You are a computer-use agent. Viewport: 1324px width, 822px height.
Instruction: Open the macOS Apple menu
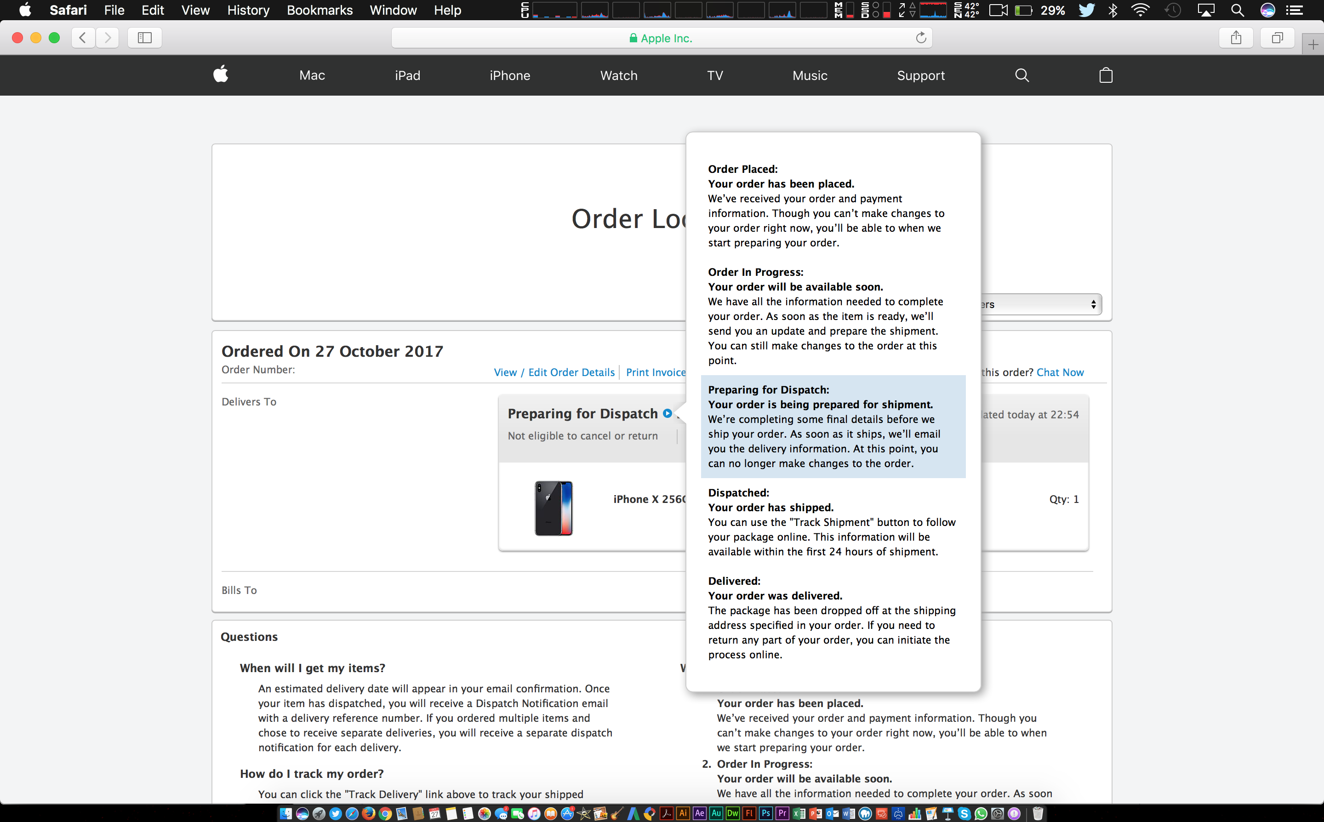tap(25, 10)
